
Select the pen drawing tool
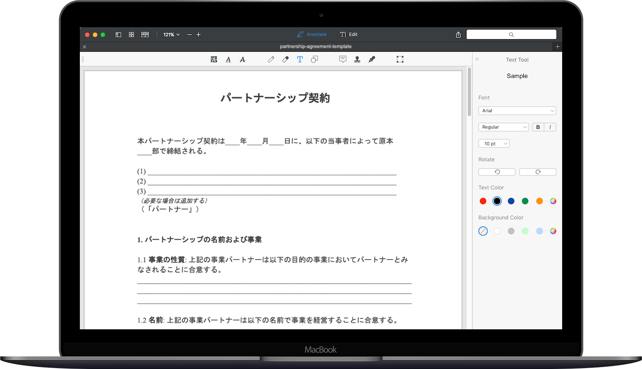pyautogui.click(x=271, y=59)
